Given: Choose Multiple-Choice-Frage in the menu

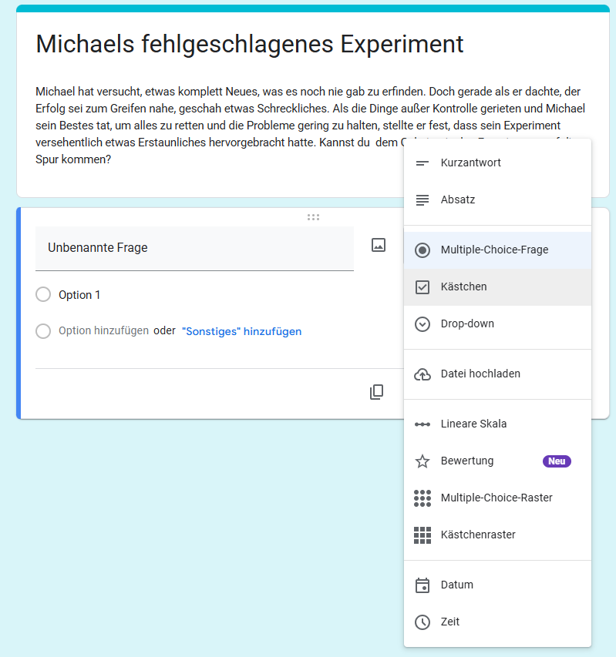Looking at the screenshot, I should coord(494,250).
